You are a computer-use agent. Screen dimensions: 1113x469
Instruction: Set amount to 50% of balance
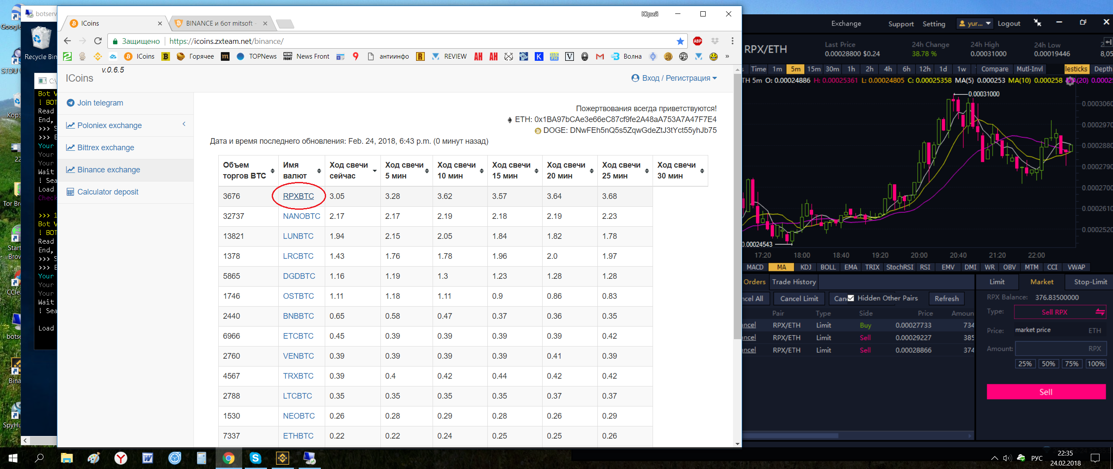[1048, 364]
